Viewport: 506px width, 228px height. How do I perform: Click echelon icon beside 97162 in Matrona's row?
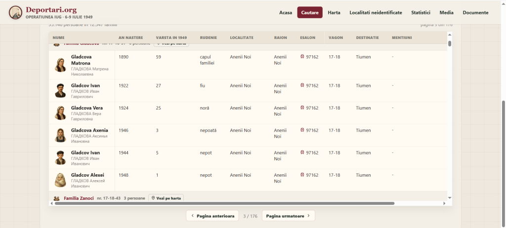[x=302, y=56]
